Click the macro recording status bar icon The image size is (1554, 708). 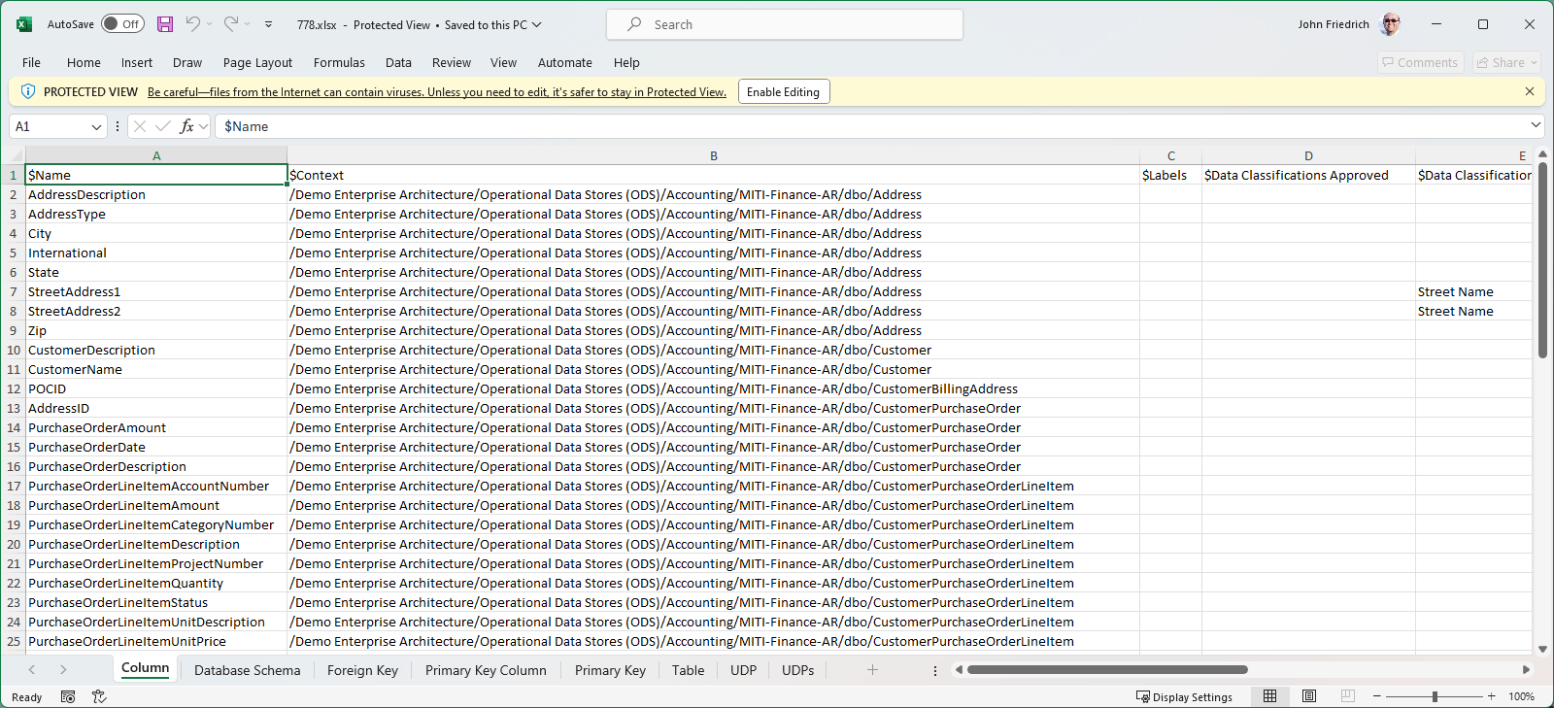click(x=68, y=696)
